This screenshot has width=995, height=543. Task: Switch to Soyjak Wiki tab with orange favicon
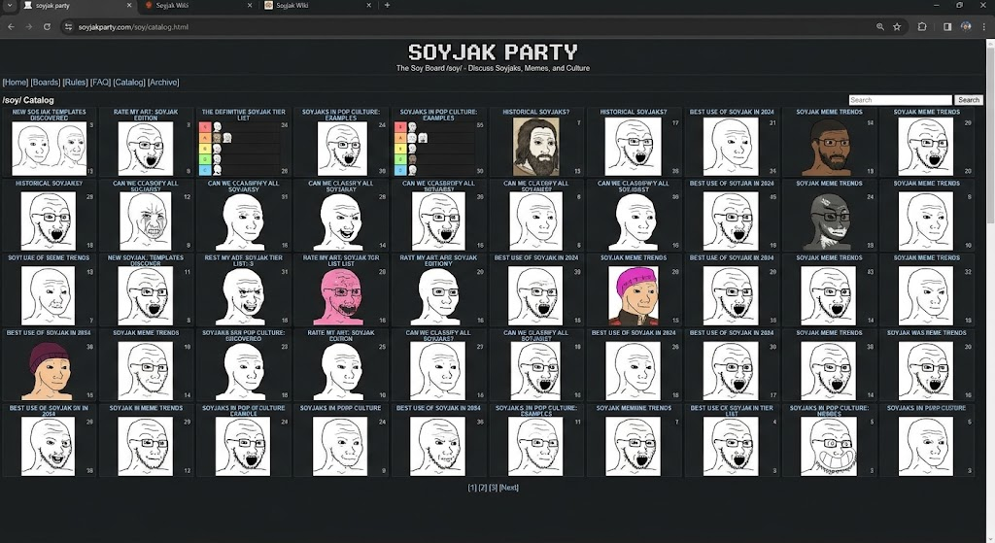[196, 5]
